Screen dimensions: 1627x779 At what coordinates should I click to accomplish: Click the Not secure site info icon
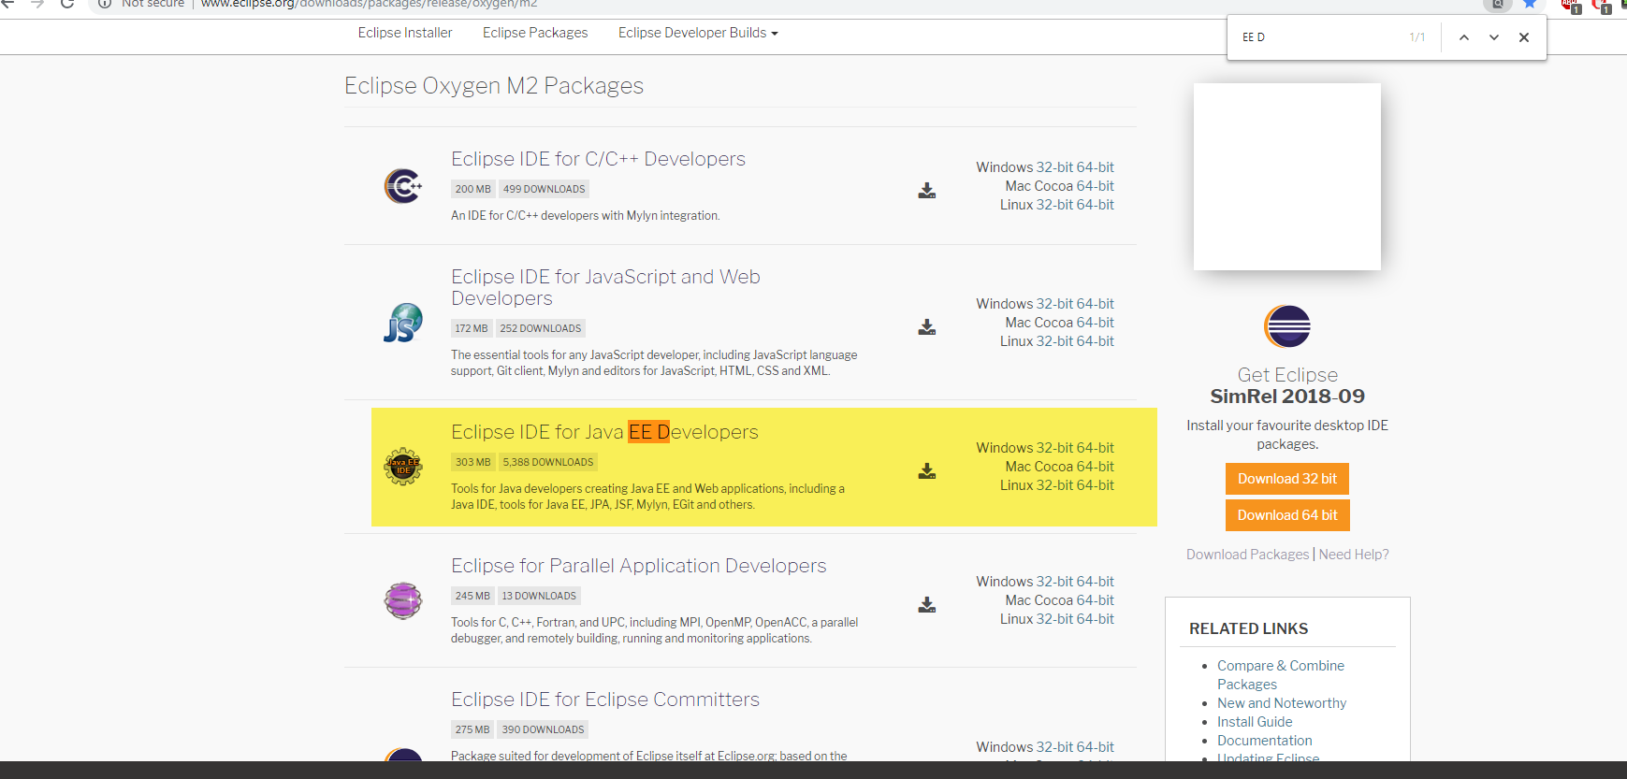(105, 4)
